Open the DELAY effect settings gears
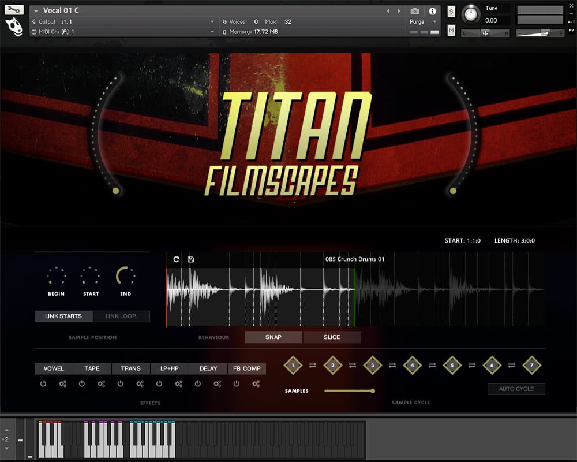 click(218, 383)
